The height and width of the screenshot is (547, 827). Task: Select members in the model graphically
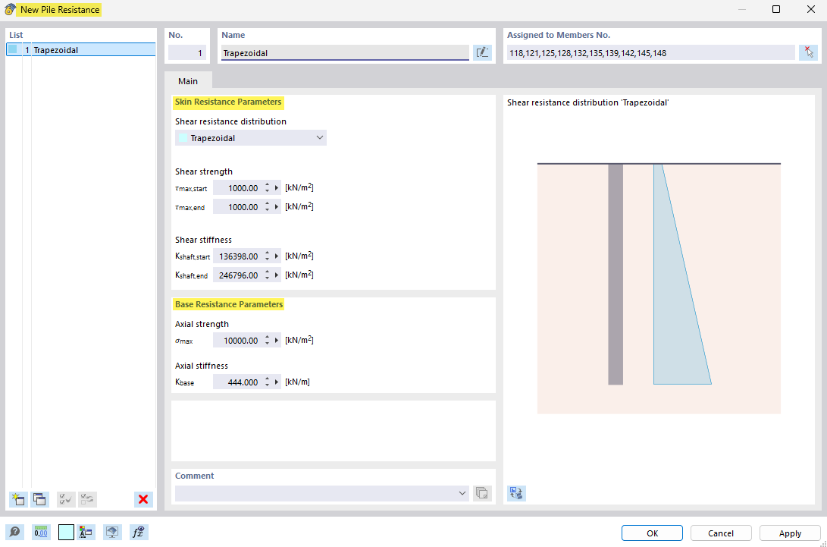808,52
